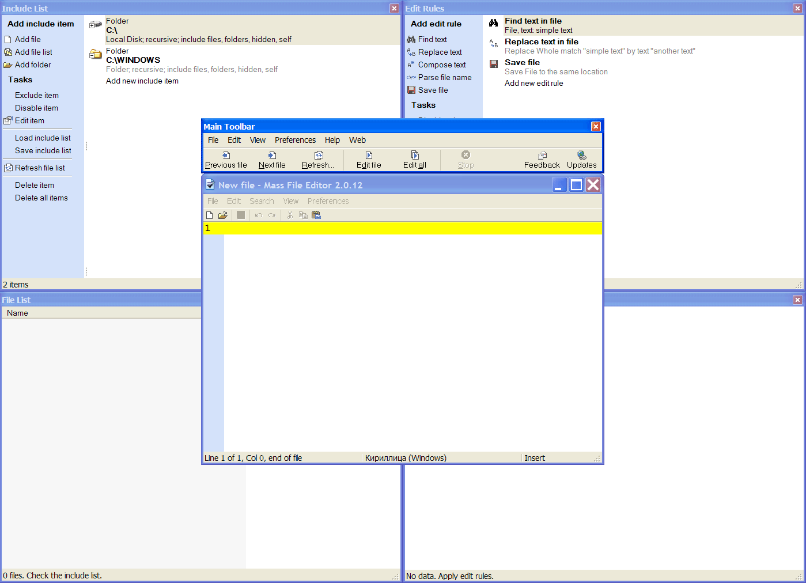
Task: Close the Edit Rules panel
Action: [x=798, y=9]
